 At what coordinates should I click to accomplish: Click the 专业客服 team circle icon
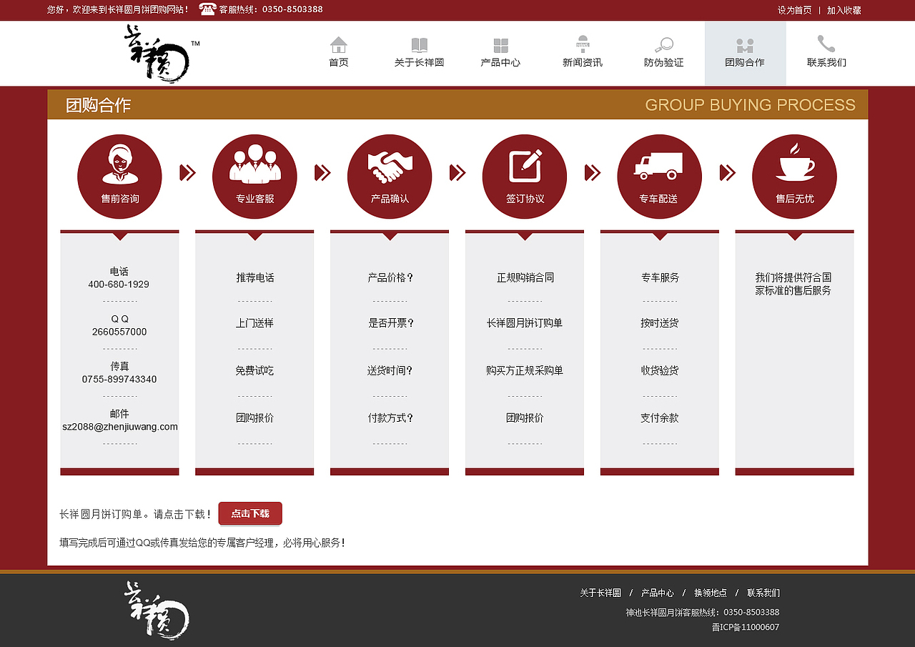pyautogui.click(x=254, y=177)
